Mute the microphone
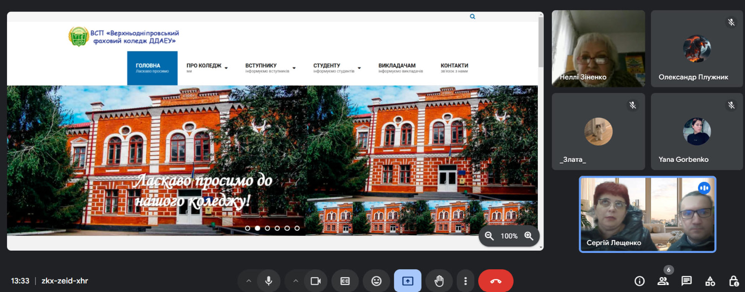This screenshot has width=745, height=292. (269, 281)
